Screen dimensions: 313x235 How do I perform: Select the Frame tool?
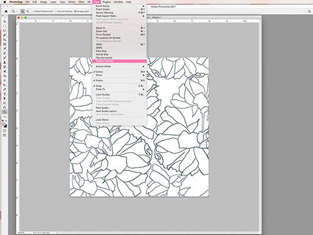coord(4,44)
